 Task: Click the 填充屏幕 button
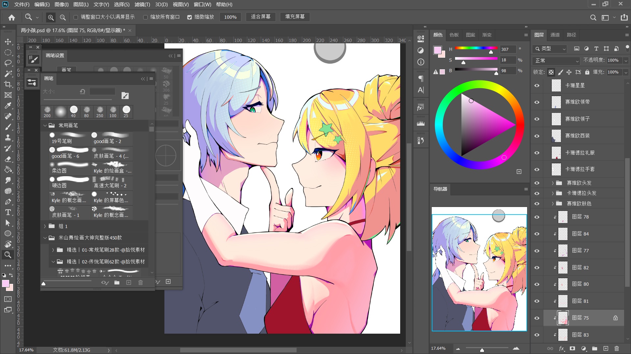coord(295,17)
